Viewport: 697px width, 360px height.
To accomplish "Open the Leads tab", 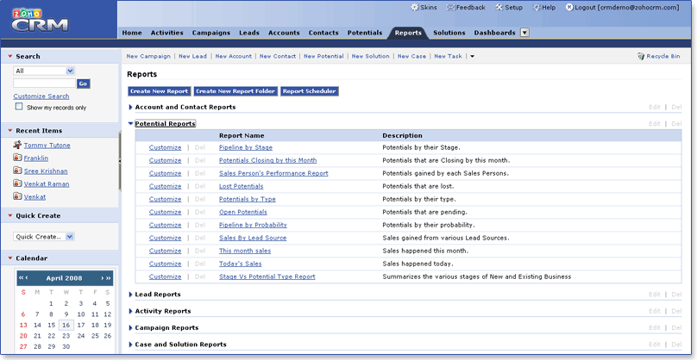I will (x=249, y=33).
